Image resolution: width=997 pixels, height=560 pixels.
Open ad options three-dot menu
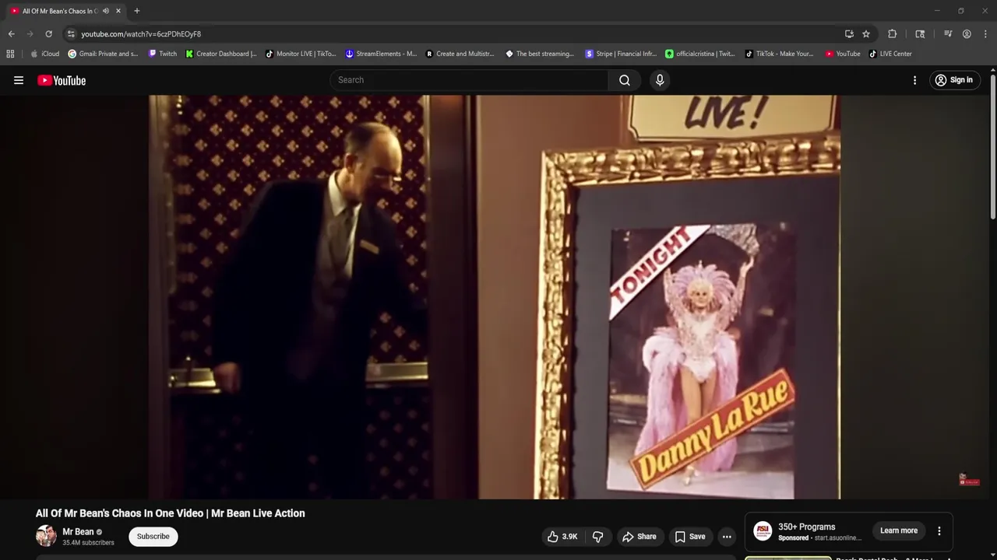pyautogui.click(x=939, y=531)
